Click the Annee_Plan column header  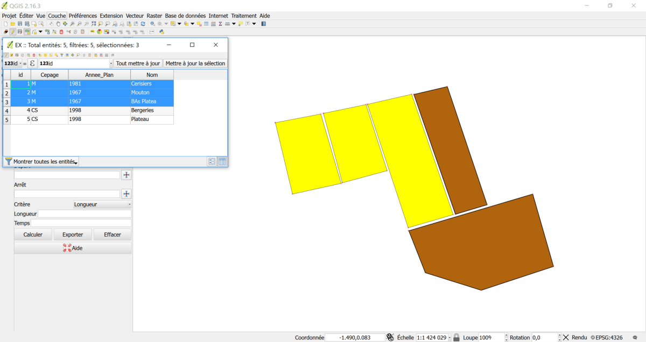pos(100,75)
